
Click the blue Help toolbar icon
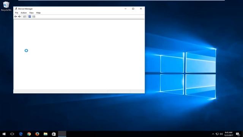30,16
